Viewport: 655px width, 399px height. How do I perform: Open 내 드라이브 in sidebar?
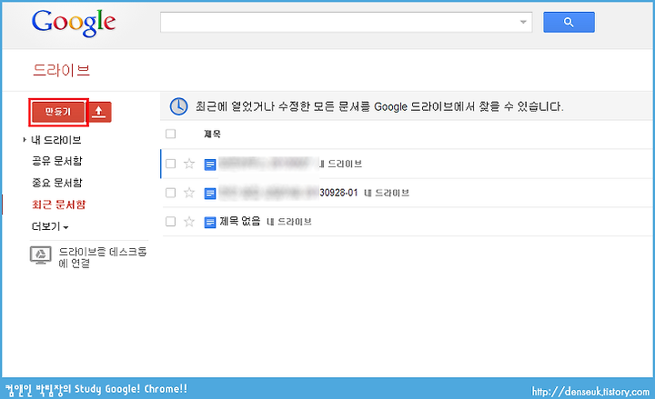pyautogui.click(x=56, y=140)
